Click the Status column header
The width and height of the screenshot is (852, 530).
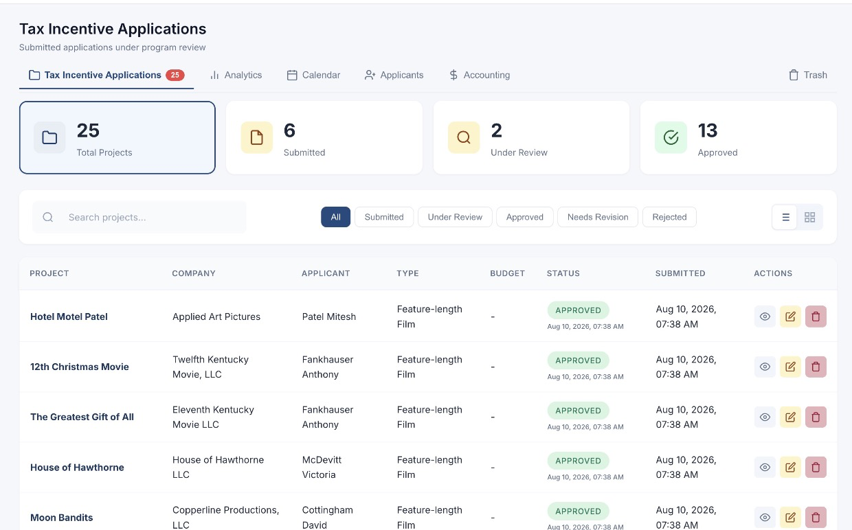pyautogui.click(x=563, y=273)
